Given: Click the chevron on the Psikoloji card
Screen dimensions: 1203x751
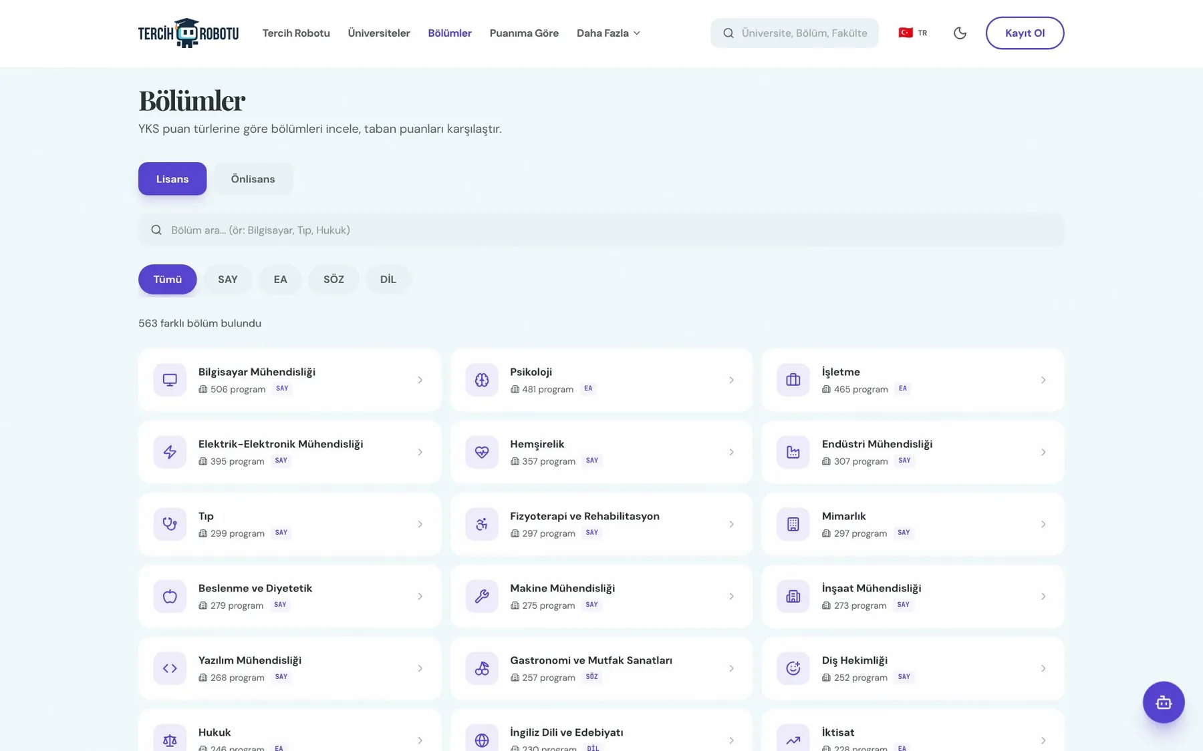Looking at the screenshot, I should [731, 380].
